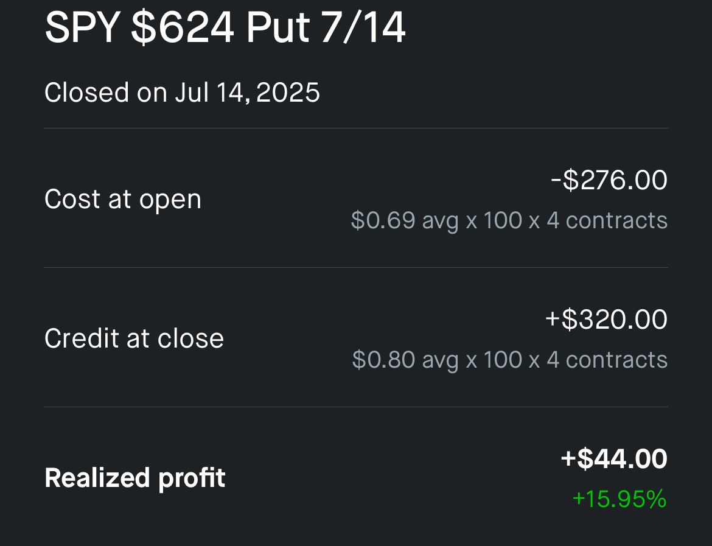Click the year 2025 in closed date

(x=288, y=93)
